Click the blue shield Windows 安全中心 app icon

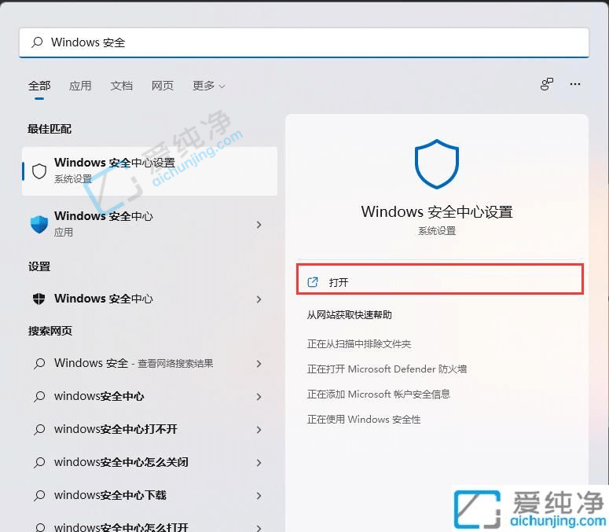pyautogui.click(x=39, y=224)
